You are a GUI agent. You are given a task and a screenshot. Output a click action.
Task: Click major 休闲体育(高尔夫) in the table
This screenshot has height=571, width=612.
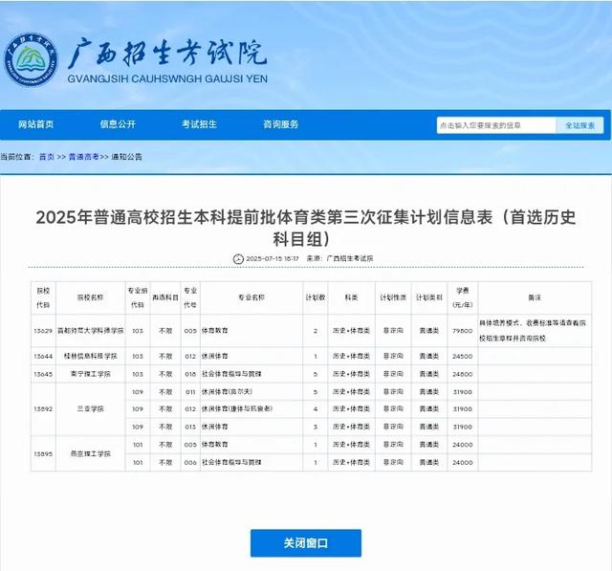point(228,392)
